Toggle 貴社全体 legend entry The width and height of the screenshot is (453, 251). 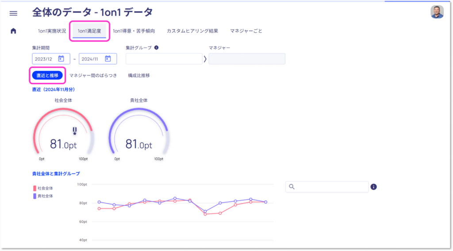coord(43,196)
